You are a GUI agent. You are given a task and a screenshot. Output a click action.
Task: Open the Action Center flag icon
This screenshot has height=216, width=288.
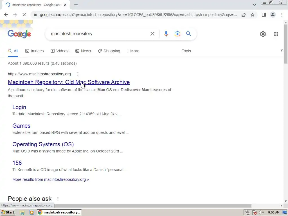254,213
